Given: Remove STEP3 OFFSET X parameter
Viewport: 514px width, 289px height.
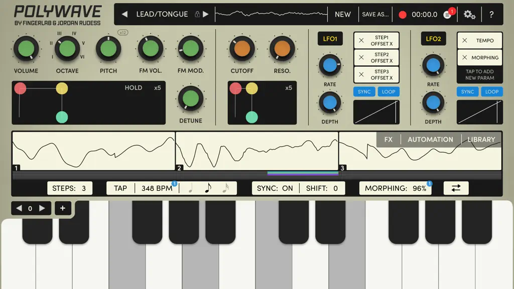Looking at the screenshot, I should (361, 74).
